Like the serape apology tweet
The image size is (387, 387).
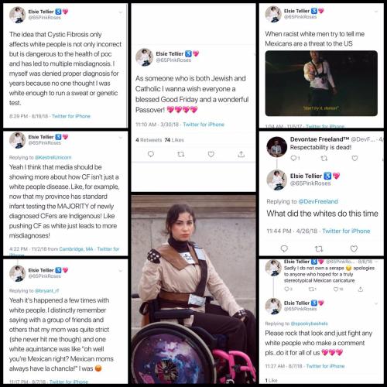click(x=336, y=289)
